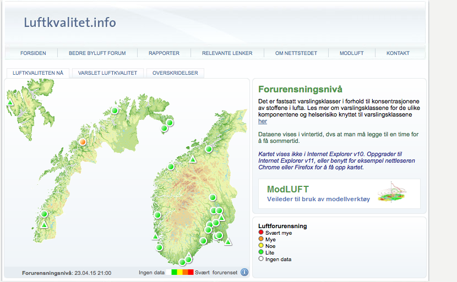This screenshot has height=282, width=457.
Task: Switch to the Varslet Luftkvalitet tab
Action: [x=108, y=73]
